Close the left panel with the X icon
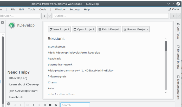Image resolution: width=182 pixels, height=107 pixels. (2, 23)
